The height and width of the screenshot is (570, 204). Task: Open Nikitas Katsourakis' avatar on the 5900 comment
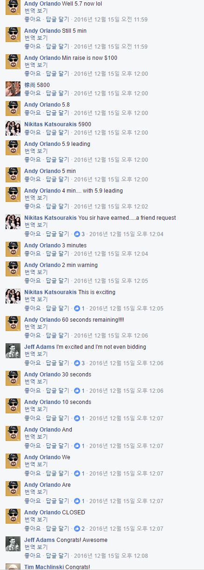13,128
